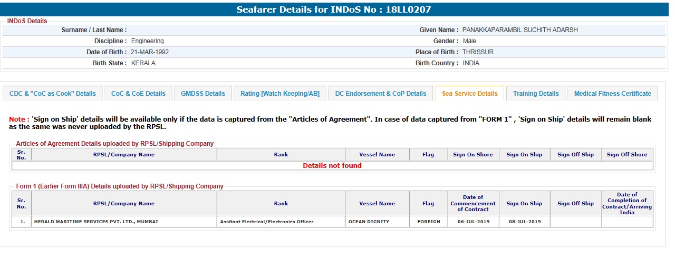Select the 08-JUL-2019 sign on ship date
675x259 pixels.
click(x=524, y=222)
